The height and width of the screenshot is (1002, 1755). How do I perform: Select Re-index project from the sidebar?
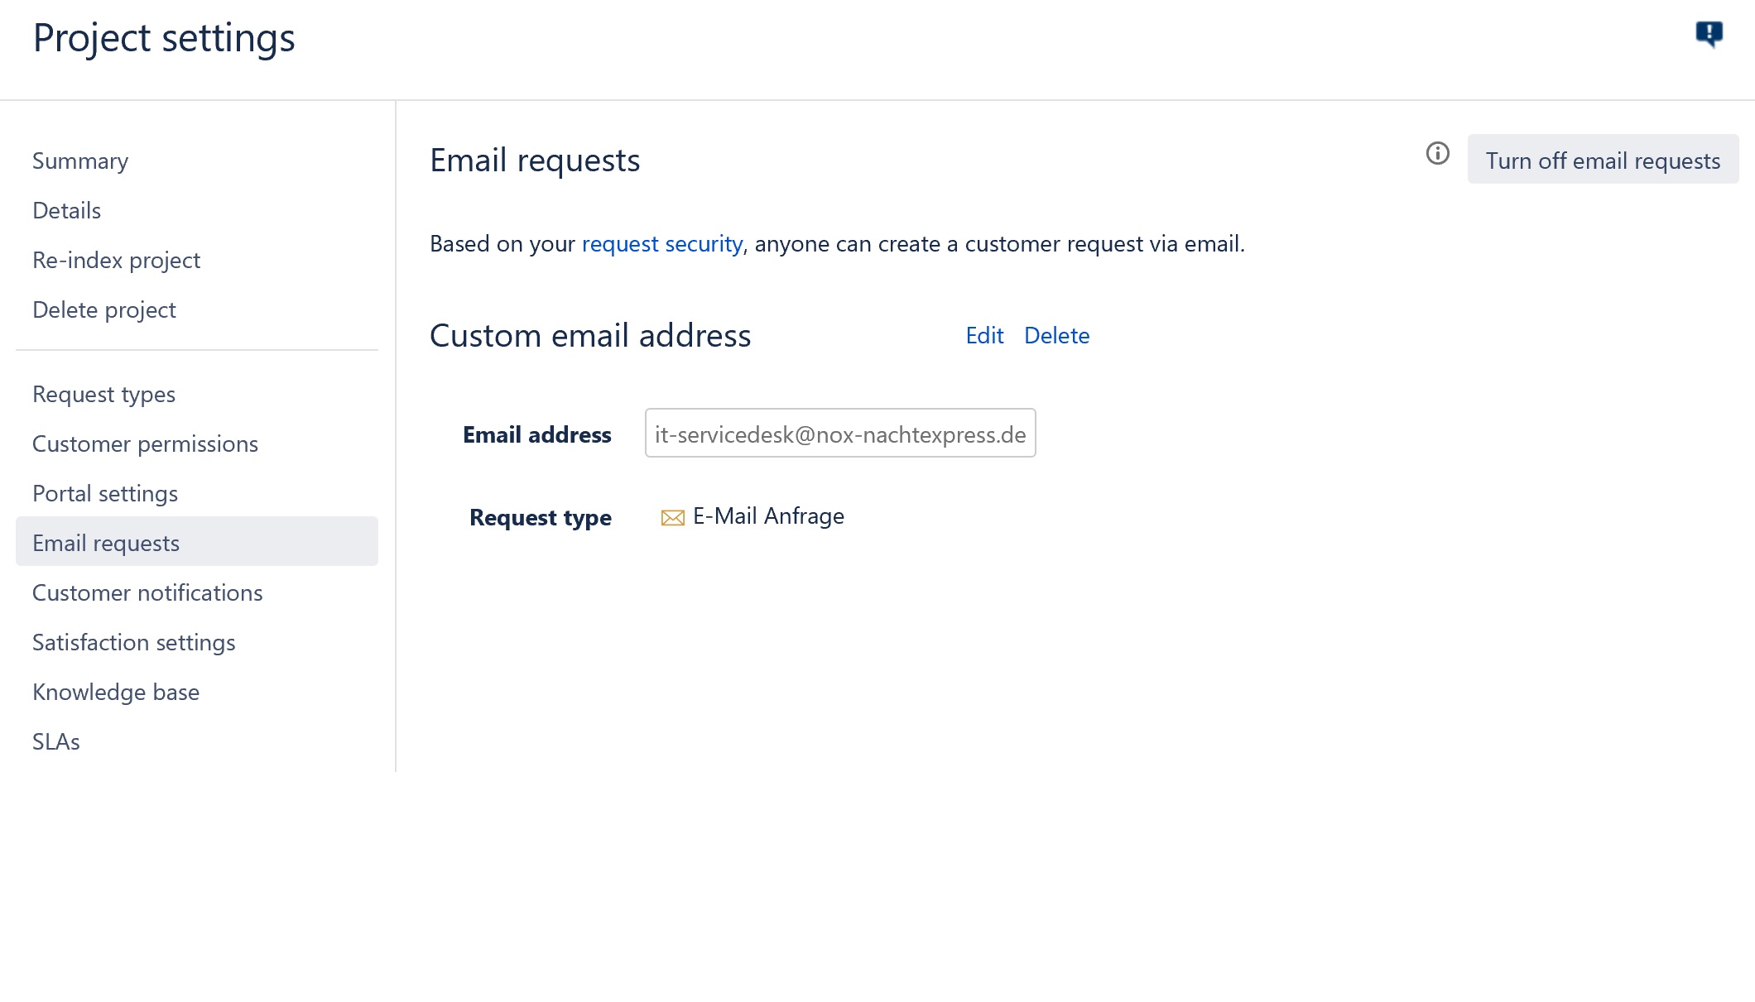[117, 260]
